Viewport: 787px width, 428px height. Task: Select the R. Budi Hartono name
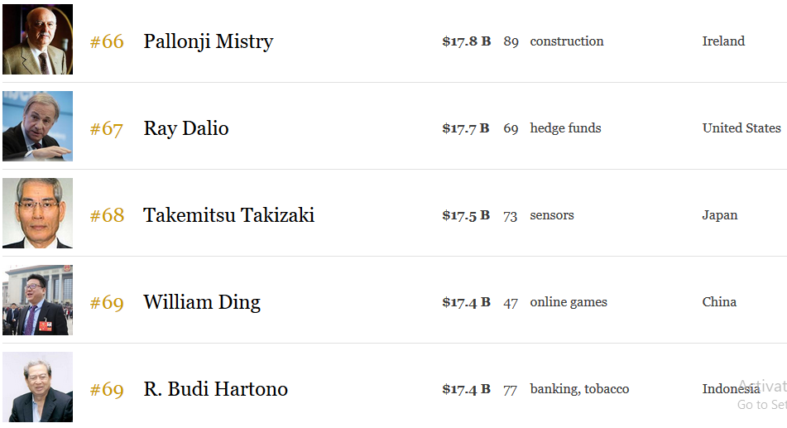216,389
